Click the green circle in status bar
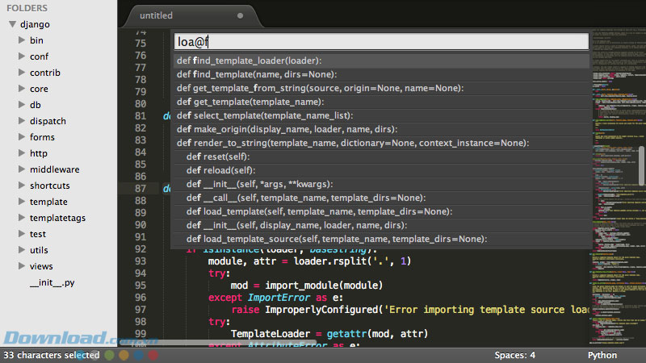This screenshot has height=363, width=646. click(x=109, y=355)
